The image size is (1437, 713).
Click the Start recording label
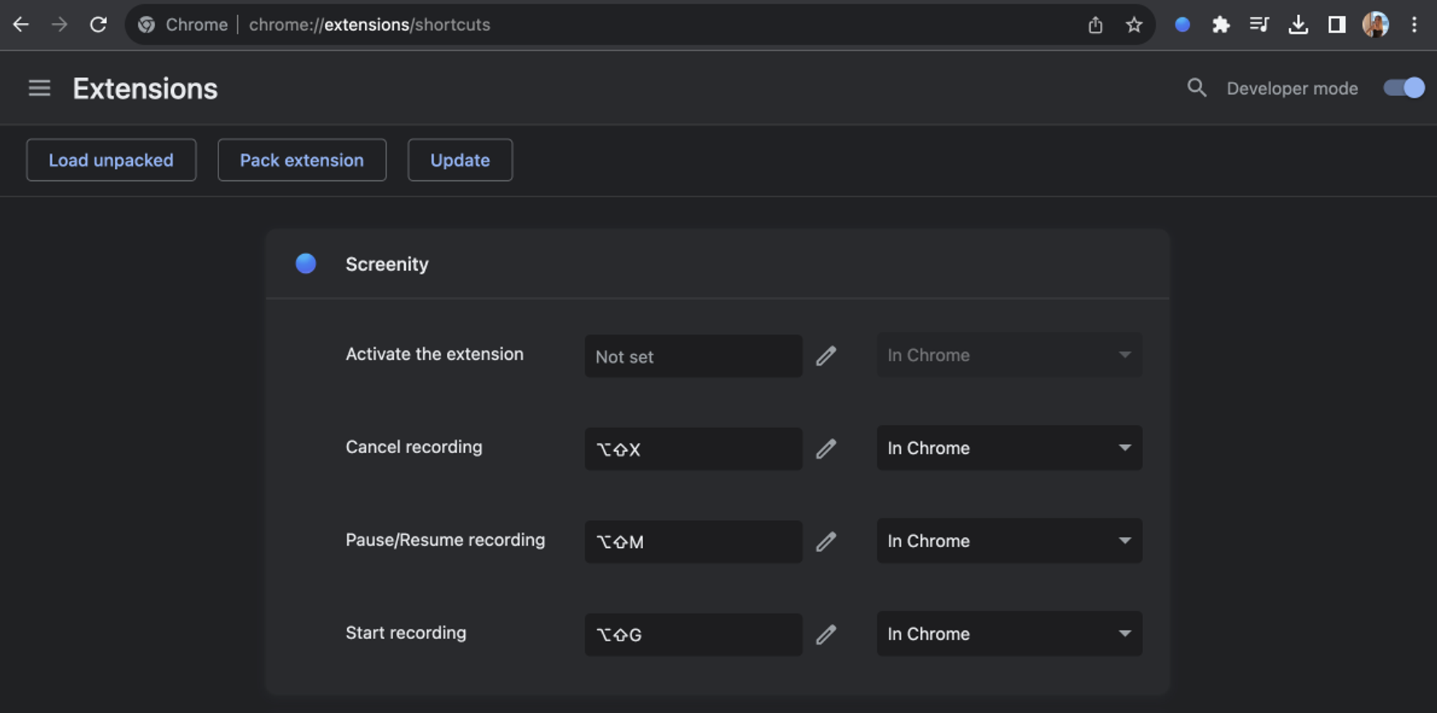(406, 633)
